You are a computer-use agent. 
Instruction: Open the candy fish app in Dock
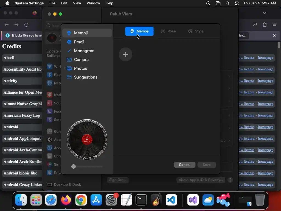coord(223,200)
